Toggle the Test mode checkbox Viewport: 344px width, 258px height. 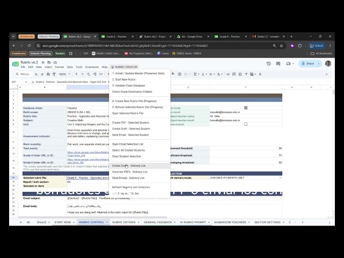(246, 107)
